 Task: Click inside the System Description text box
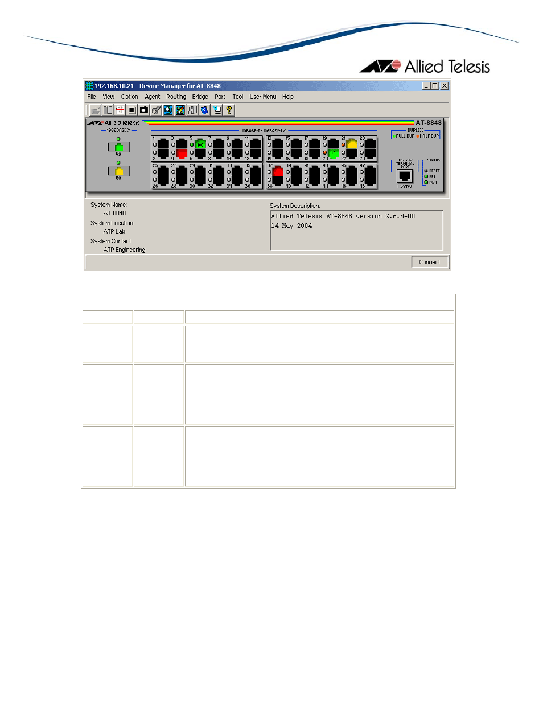click(356, 230)
